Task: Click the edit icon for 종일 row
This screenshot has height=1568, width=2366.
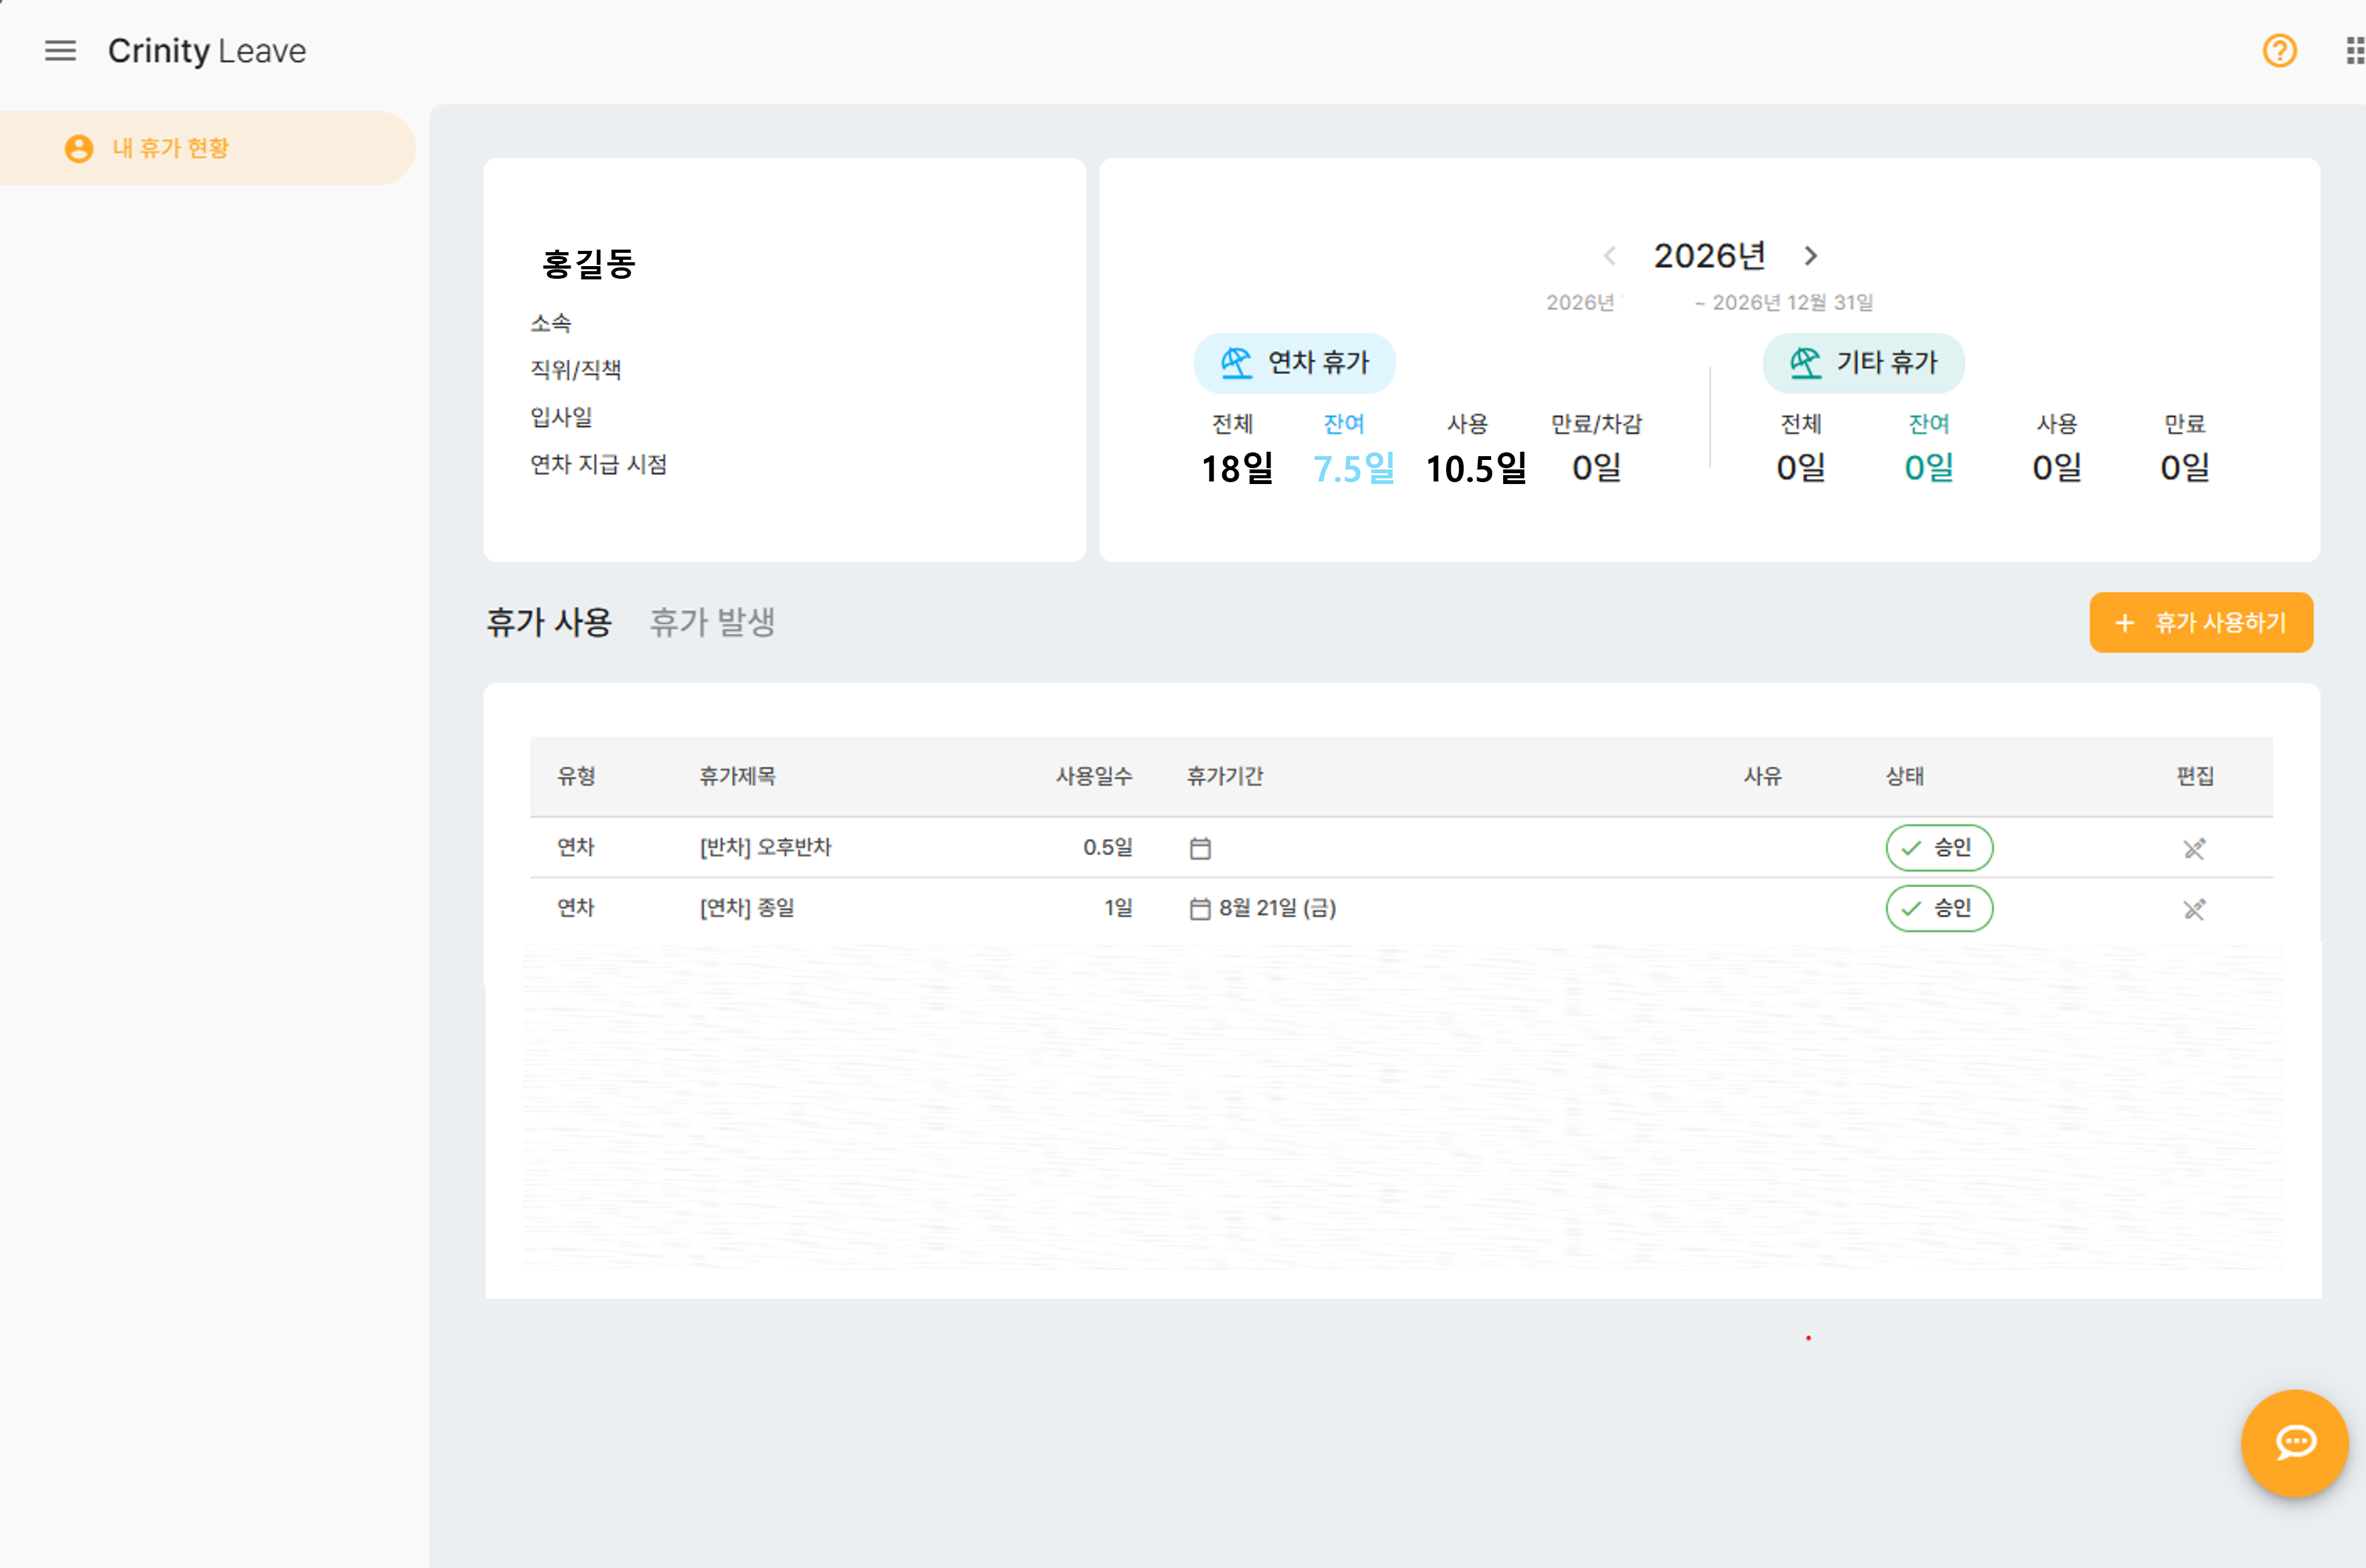Action: [x=2194, y=908]
